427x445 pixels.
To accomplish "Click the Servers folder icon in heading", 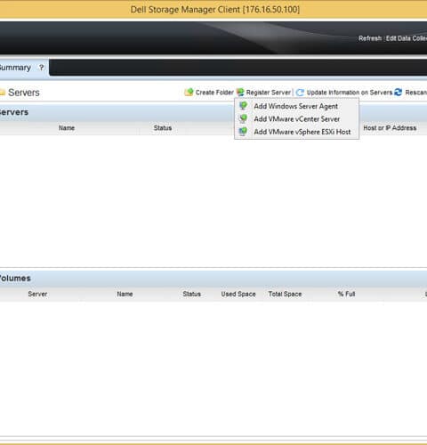I will tap(2, 93).
